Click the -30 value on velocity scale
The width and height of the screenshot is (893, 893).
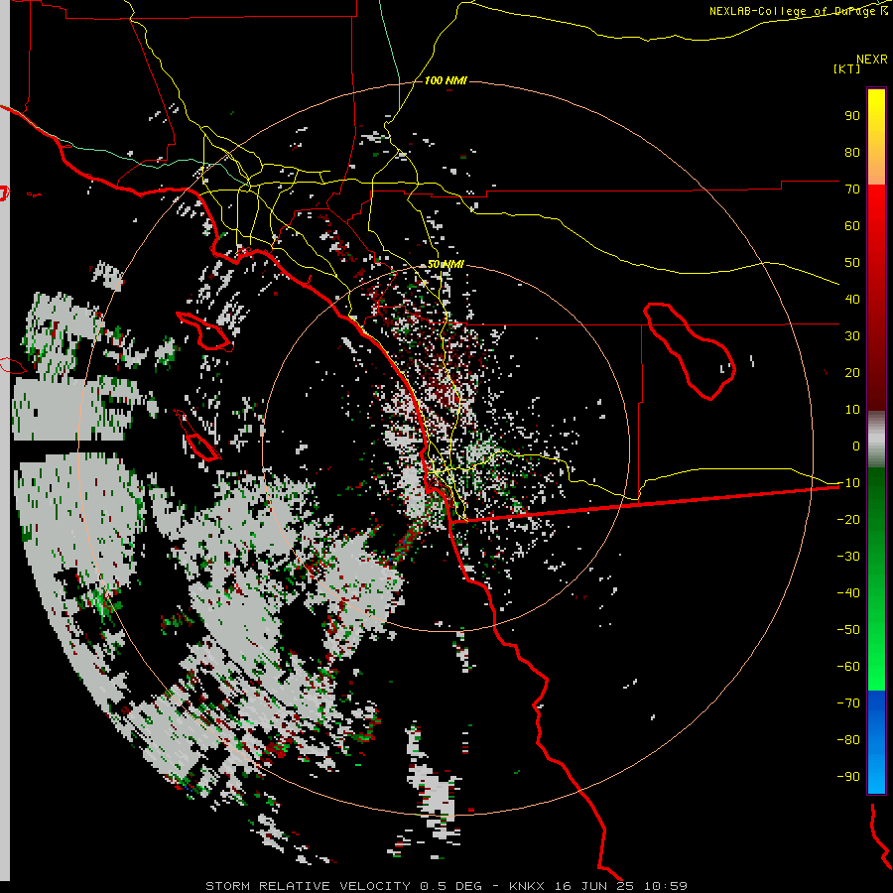(x=848, y=557)
